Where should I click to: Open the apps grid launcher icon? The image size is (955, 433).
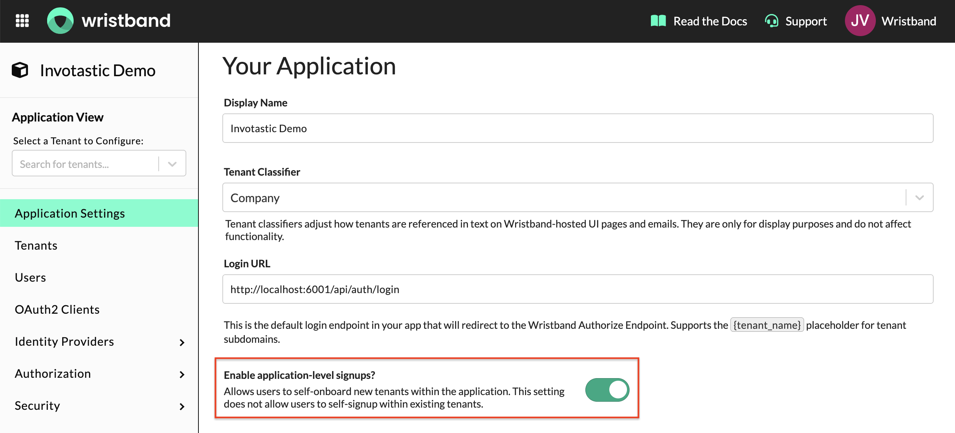click(22, 21)
